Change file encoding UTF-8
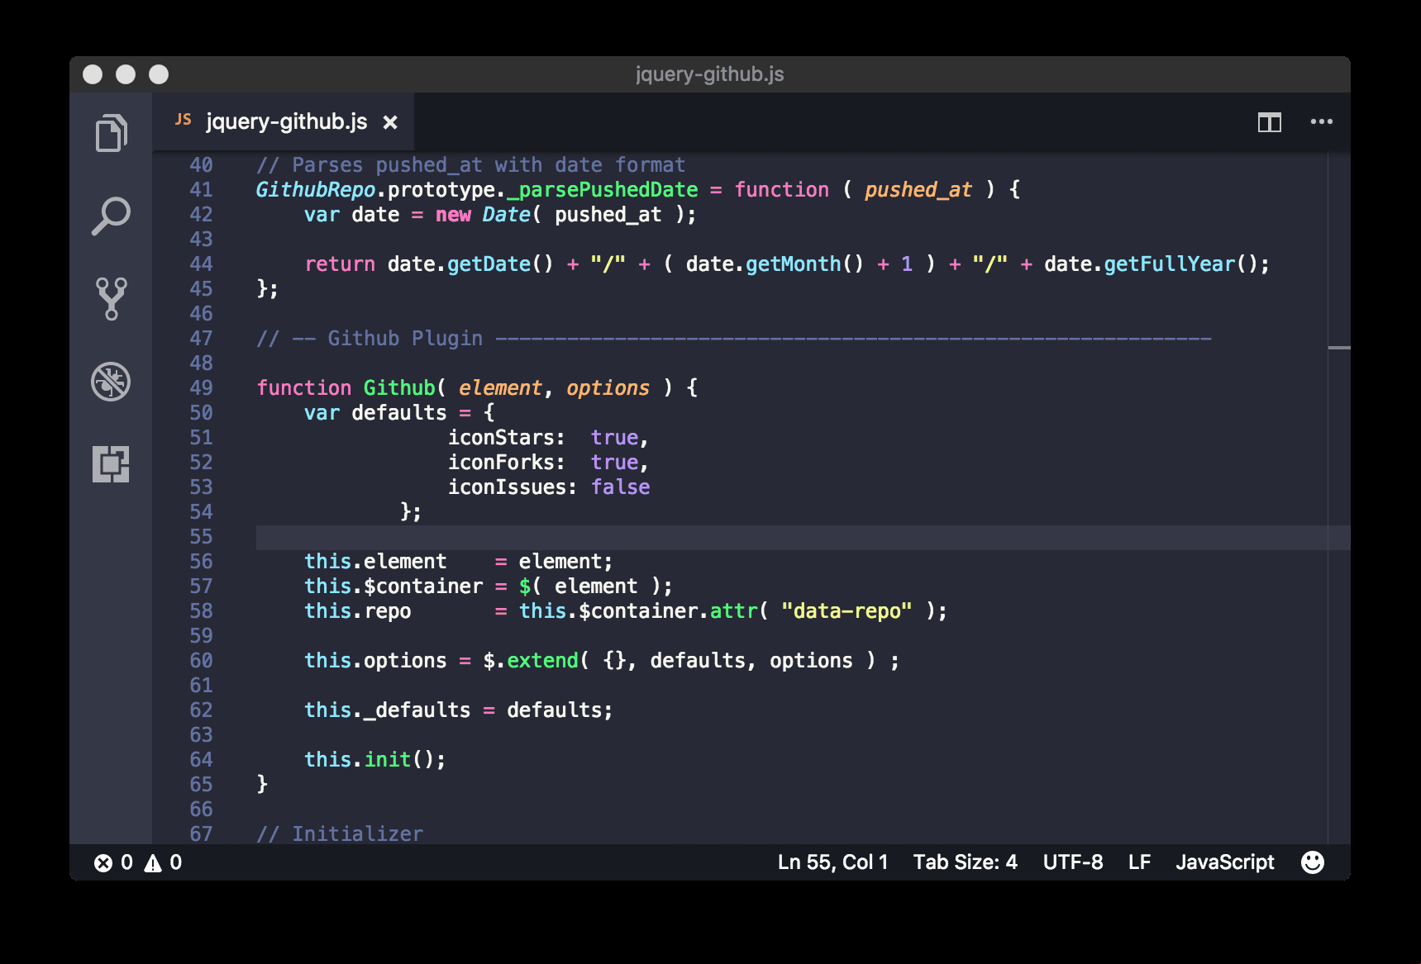The height and width of the screenshot is (964, 1421). [x=1072, y=862]
